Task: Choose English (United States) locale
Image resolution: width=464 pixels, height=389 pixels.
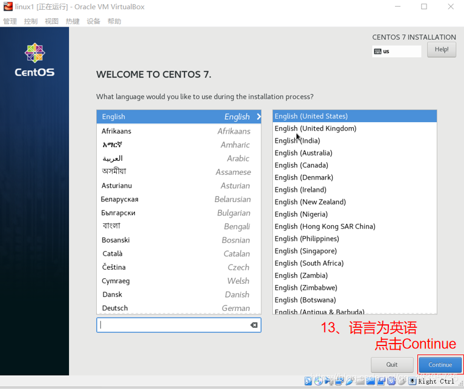Action: coord(355,116)
